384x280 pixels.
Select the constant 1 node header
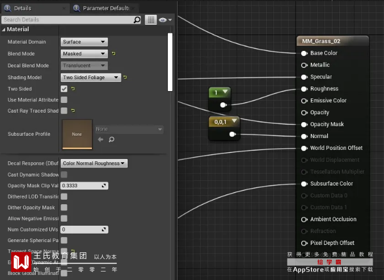(x=220, y=93)
